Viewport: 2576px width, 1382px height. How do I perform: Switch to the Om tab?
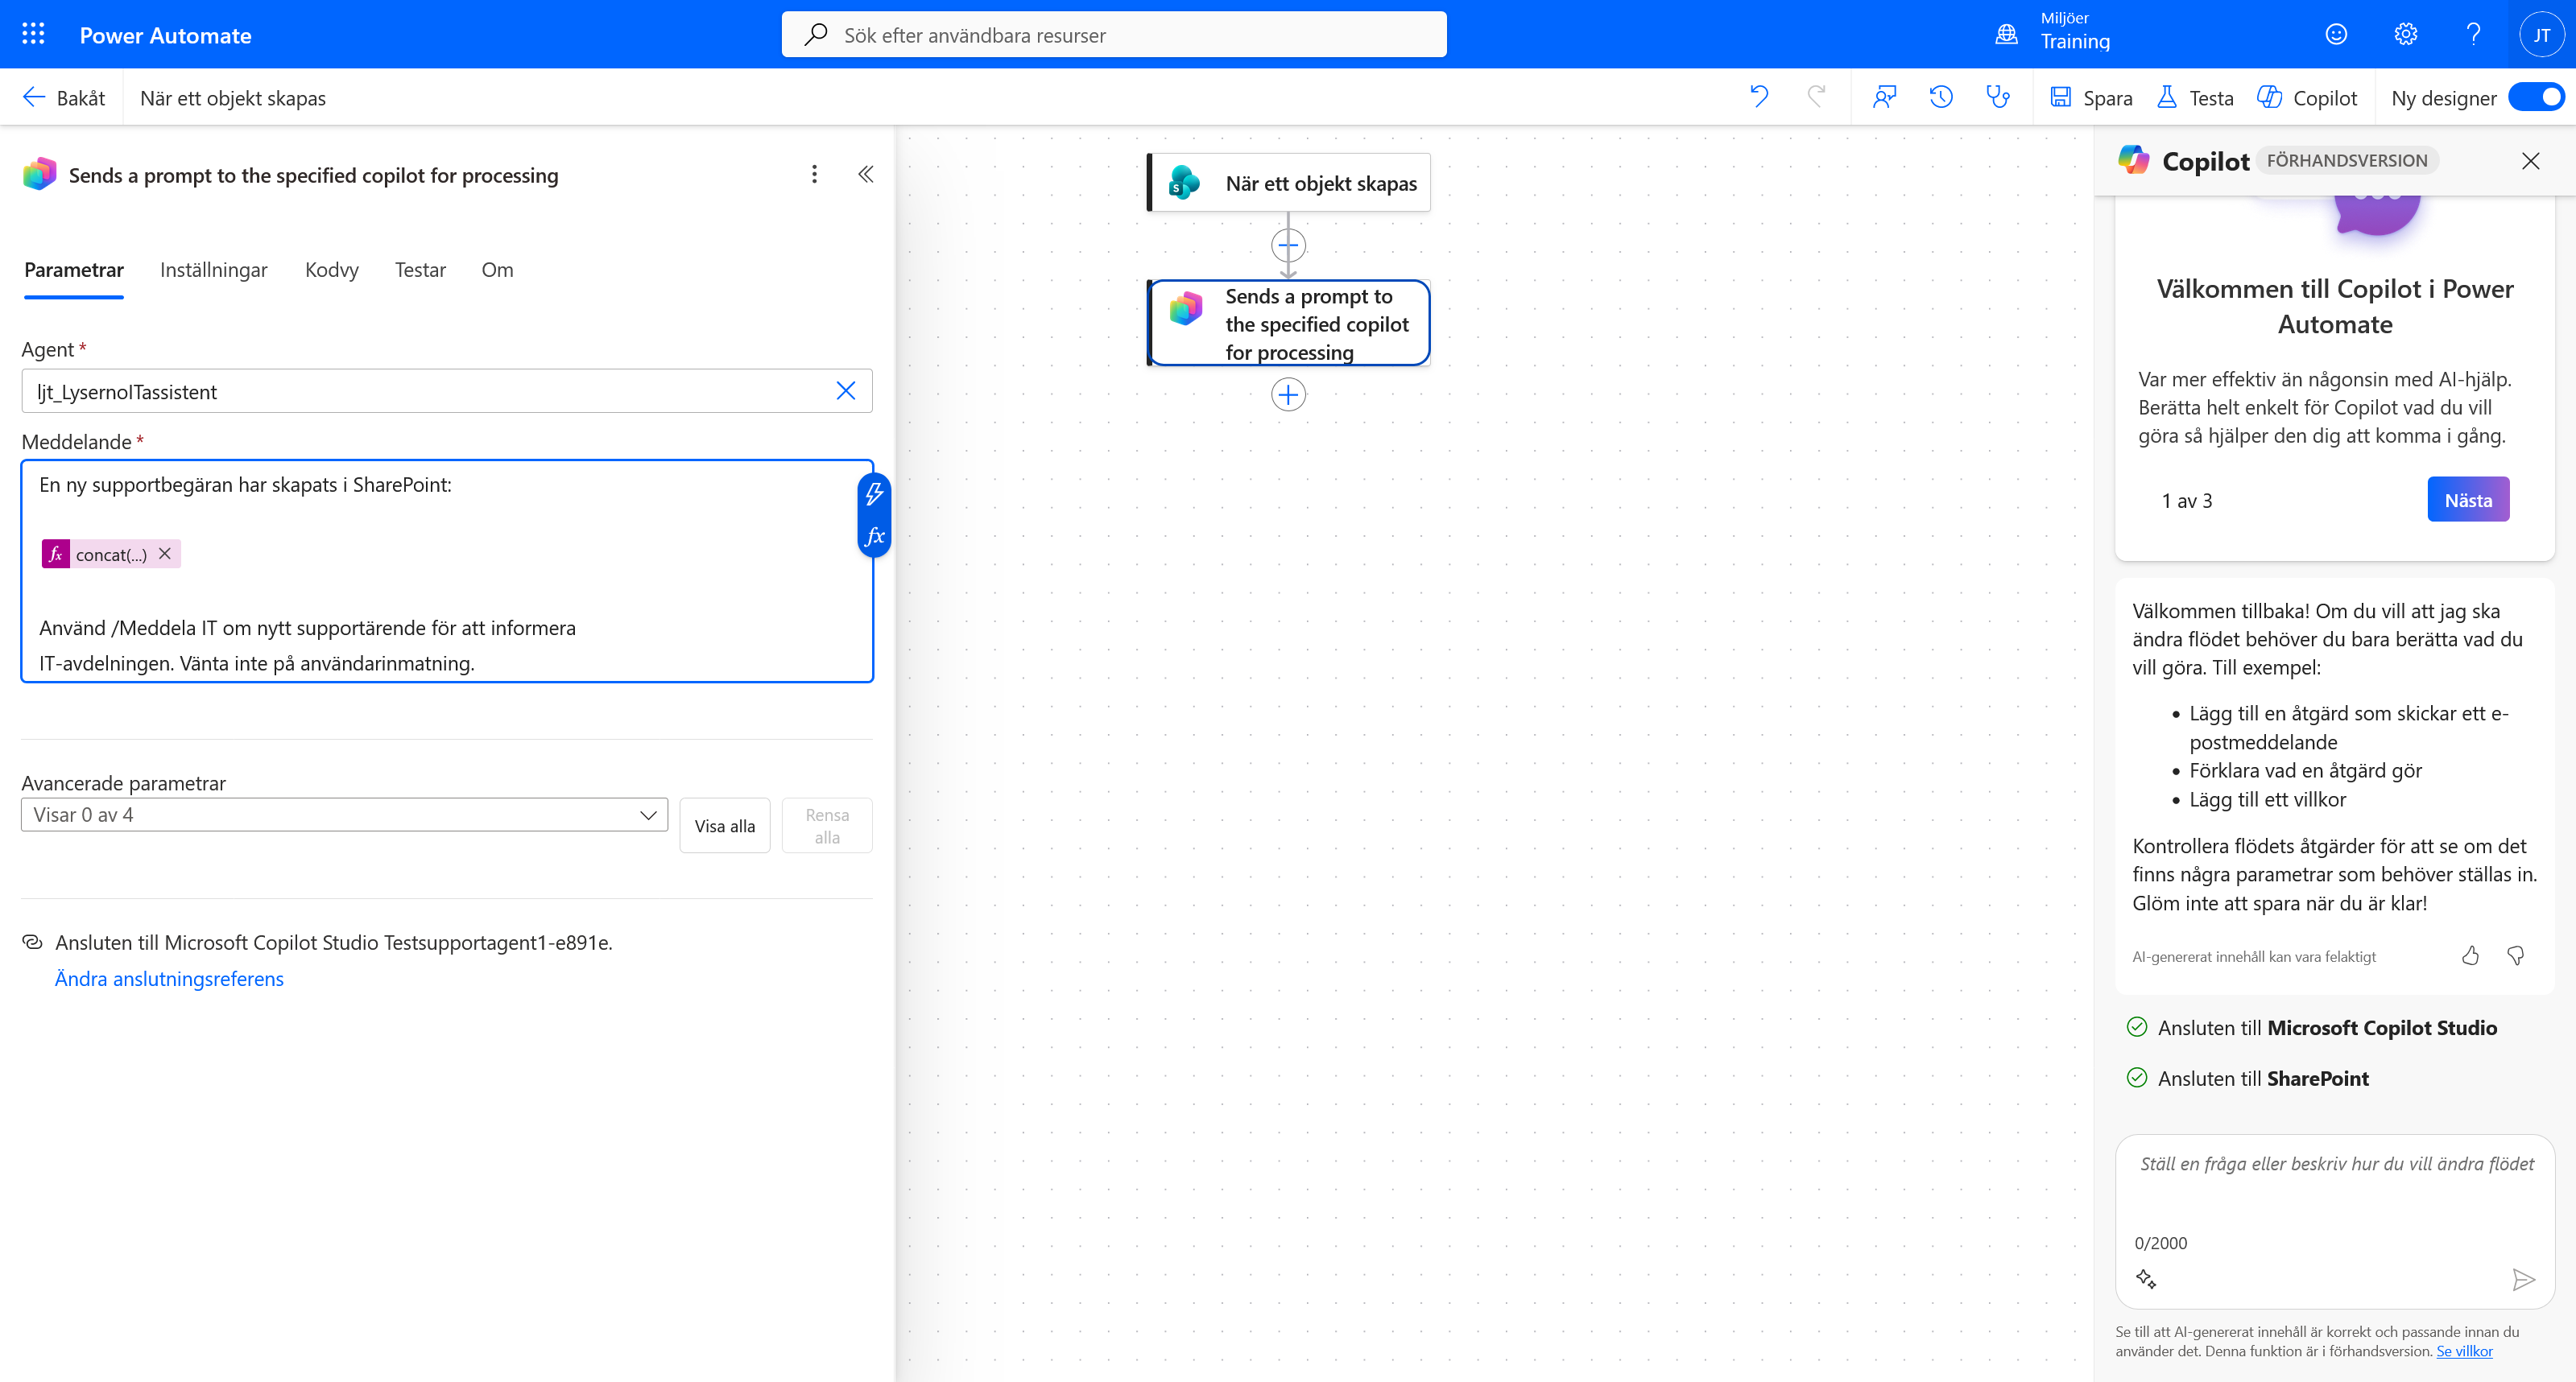tap(497, 270)
